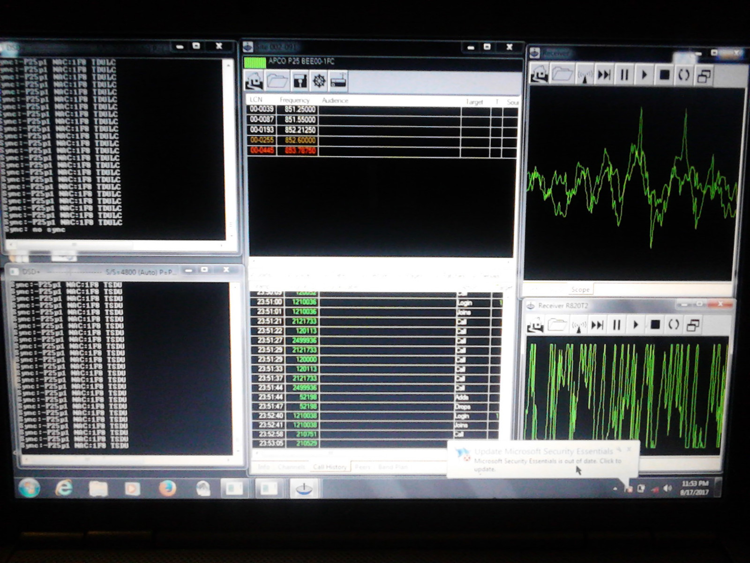Click the ship-wheel settings icon in Site window
The image size is (750, 563).
coord(319,80)
